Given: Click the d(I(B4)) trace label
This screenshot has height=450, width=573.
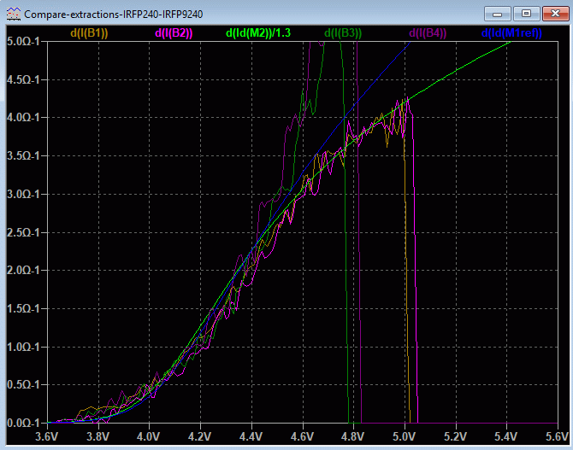Looking at the screenshot, I should (428, 33).
